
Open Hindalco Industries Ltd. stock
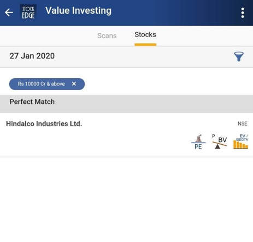click(44, 124)
